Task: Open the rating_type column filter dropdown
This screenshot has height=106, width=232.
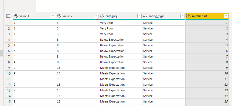Action: coord(183,16)
